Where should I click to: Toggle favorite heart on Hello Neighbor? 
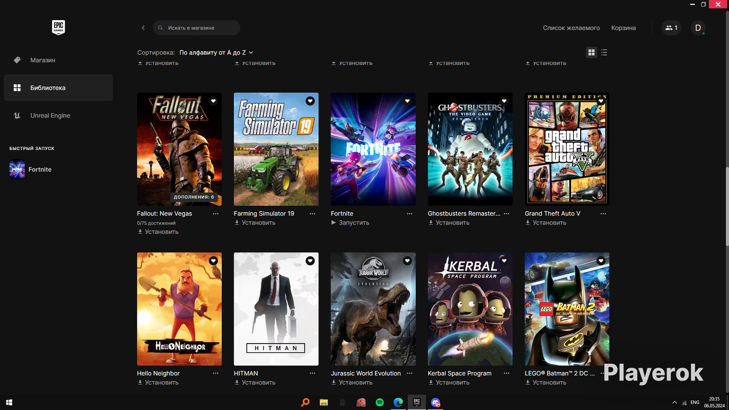pos(213,261)
